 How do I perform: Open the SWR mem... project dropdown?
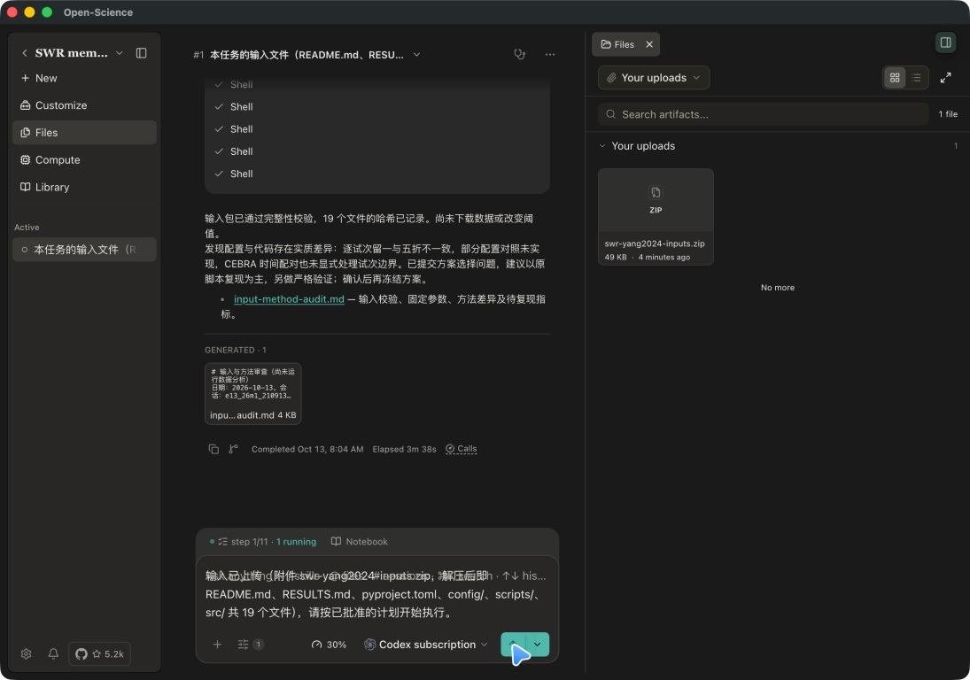tap(120, 53)
